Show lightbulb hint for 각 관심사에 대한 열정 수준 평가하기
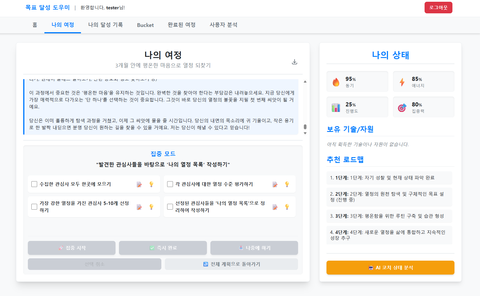The width and height of the screenshot is (480, 296). pos(287,184)
